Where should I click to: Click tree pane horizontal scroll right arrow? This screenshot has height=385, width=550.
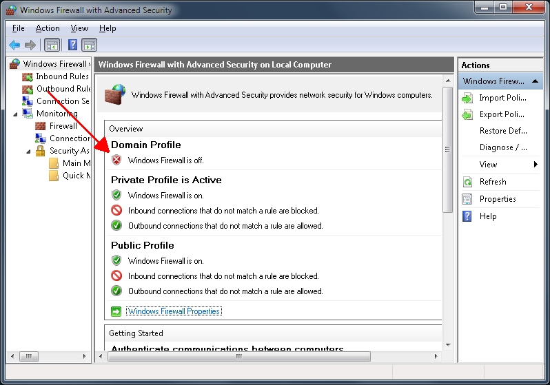84,356
